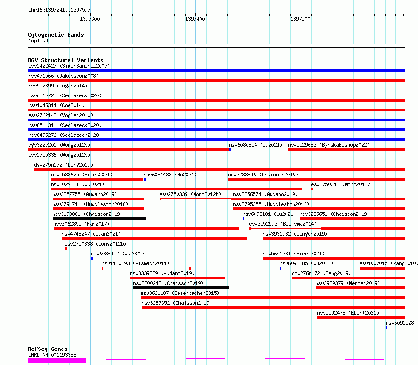
Task: Click the Cytogenetic Bands track title
Action: pyautogui.click(x=56, y=35)
